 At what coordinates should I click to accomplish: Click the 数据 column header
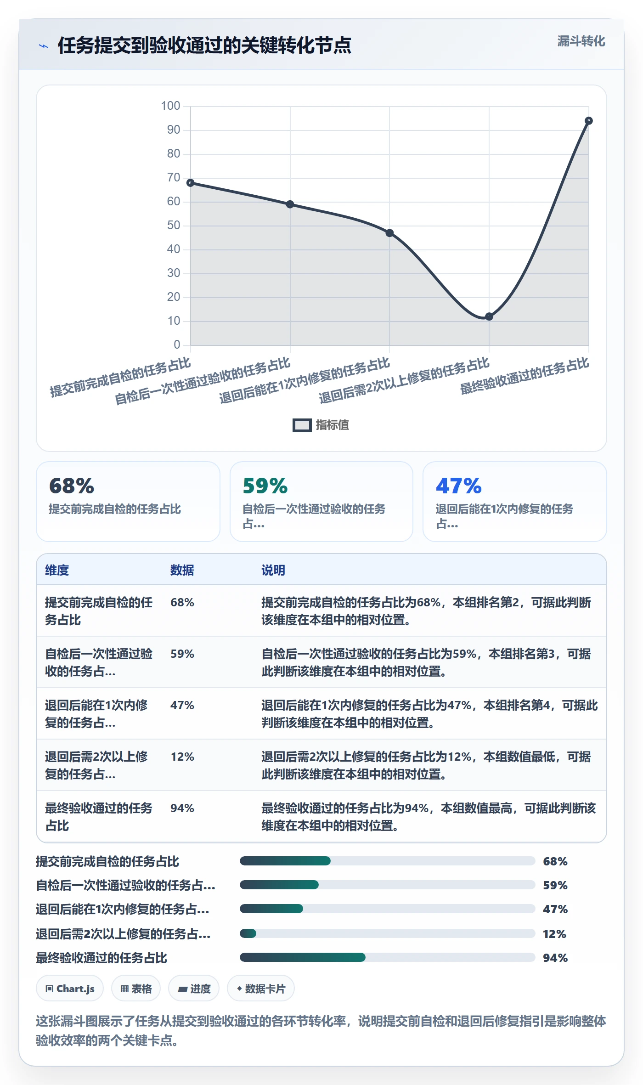pos(182,571)
